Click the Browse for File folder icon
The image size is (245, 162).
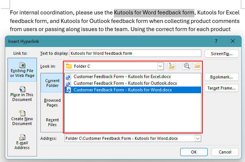click(197, 66)
